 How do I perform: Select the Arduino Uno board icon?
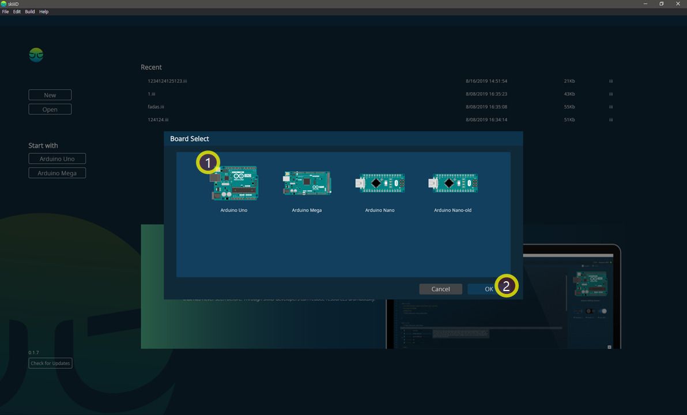tap(235, 183)
